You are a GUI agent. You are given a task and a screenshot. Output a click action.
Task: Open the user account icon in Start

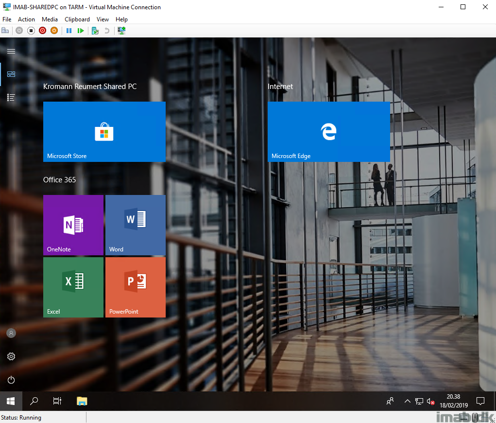pyautogui.click(x=11, y=333)
